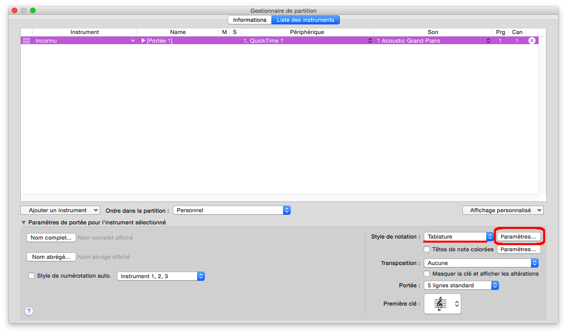
Task: Click the treble clef Première clé selector
Action: pyautogui.click(x=442, y=304)
